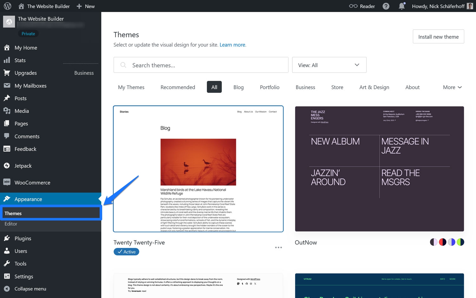Image resolution: width=476 pixels, height=298 pixels.
Task: Click the help question mark icon
Action: 386,6
